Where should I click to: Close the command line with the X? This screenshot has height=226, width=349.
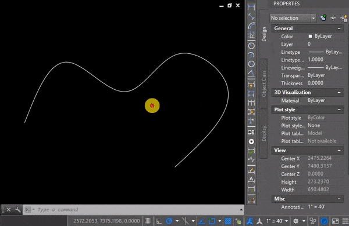[9, 210]
